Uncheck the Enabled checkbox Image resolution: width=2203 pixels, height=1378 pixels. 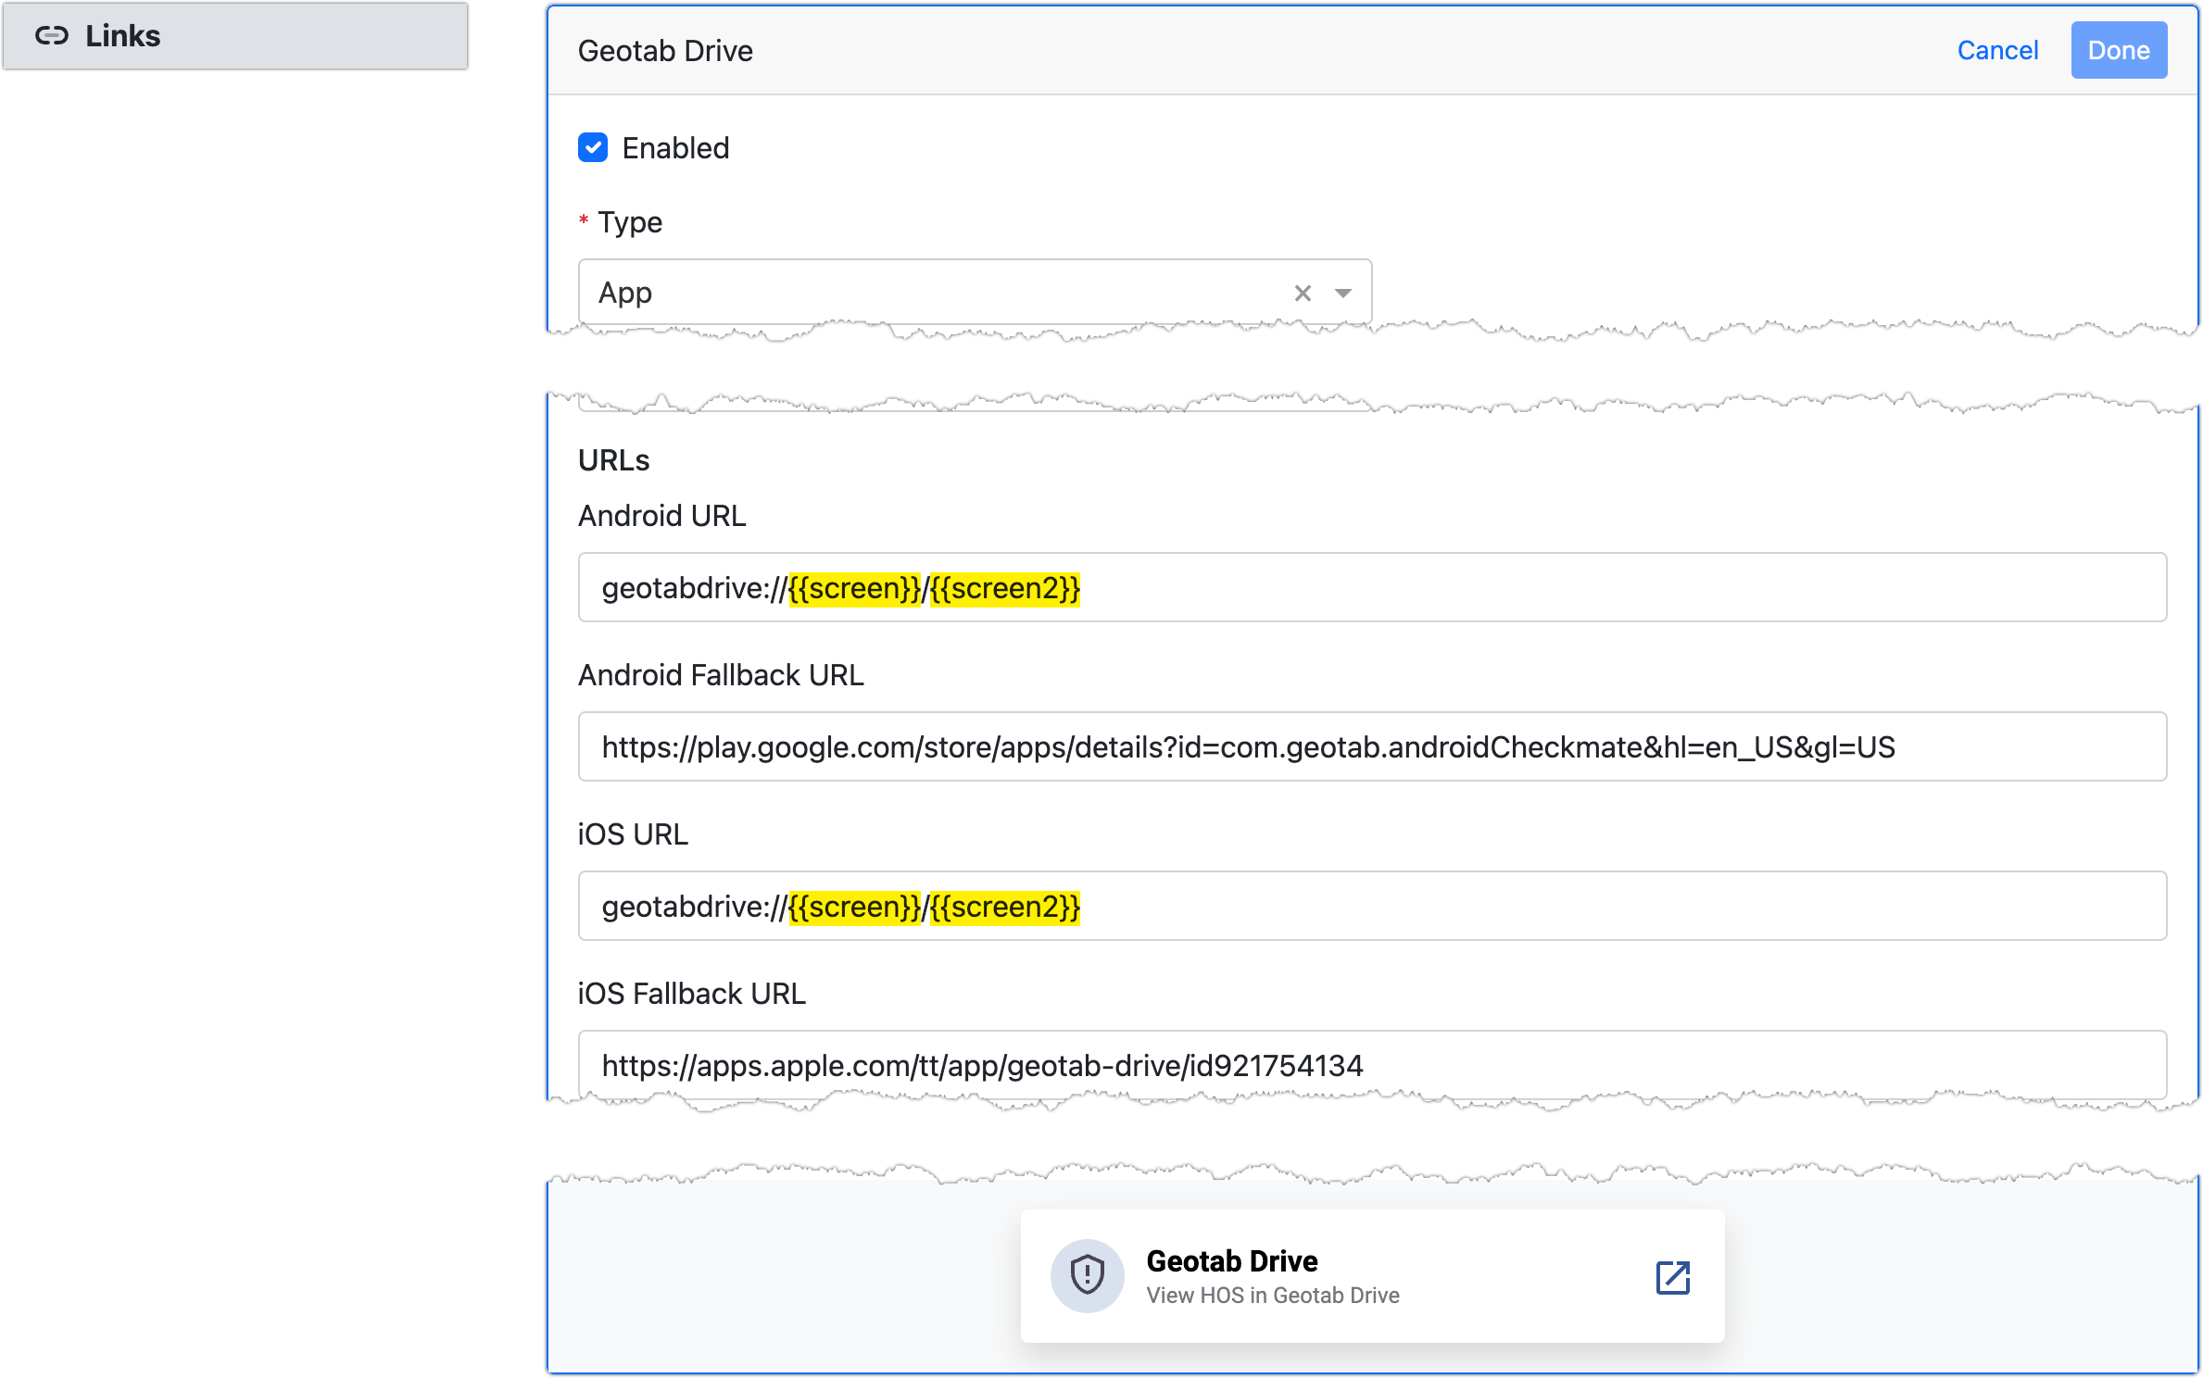coord(593,148)
